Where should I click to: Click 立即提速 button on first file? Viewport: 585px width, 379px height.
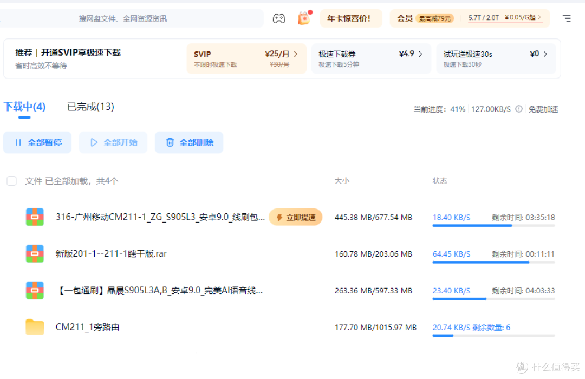click(x=296, y=217)
